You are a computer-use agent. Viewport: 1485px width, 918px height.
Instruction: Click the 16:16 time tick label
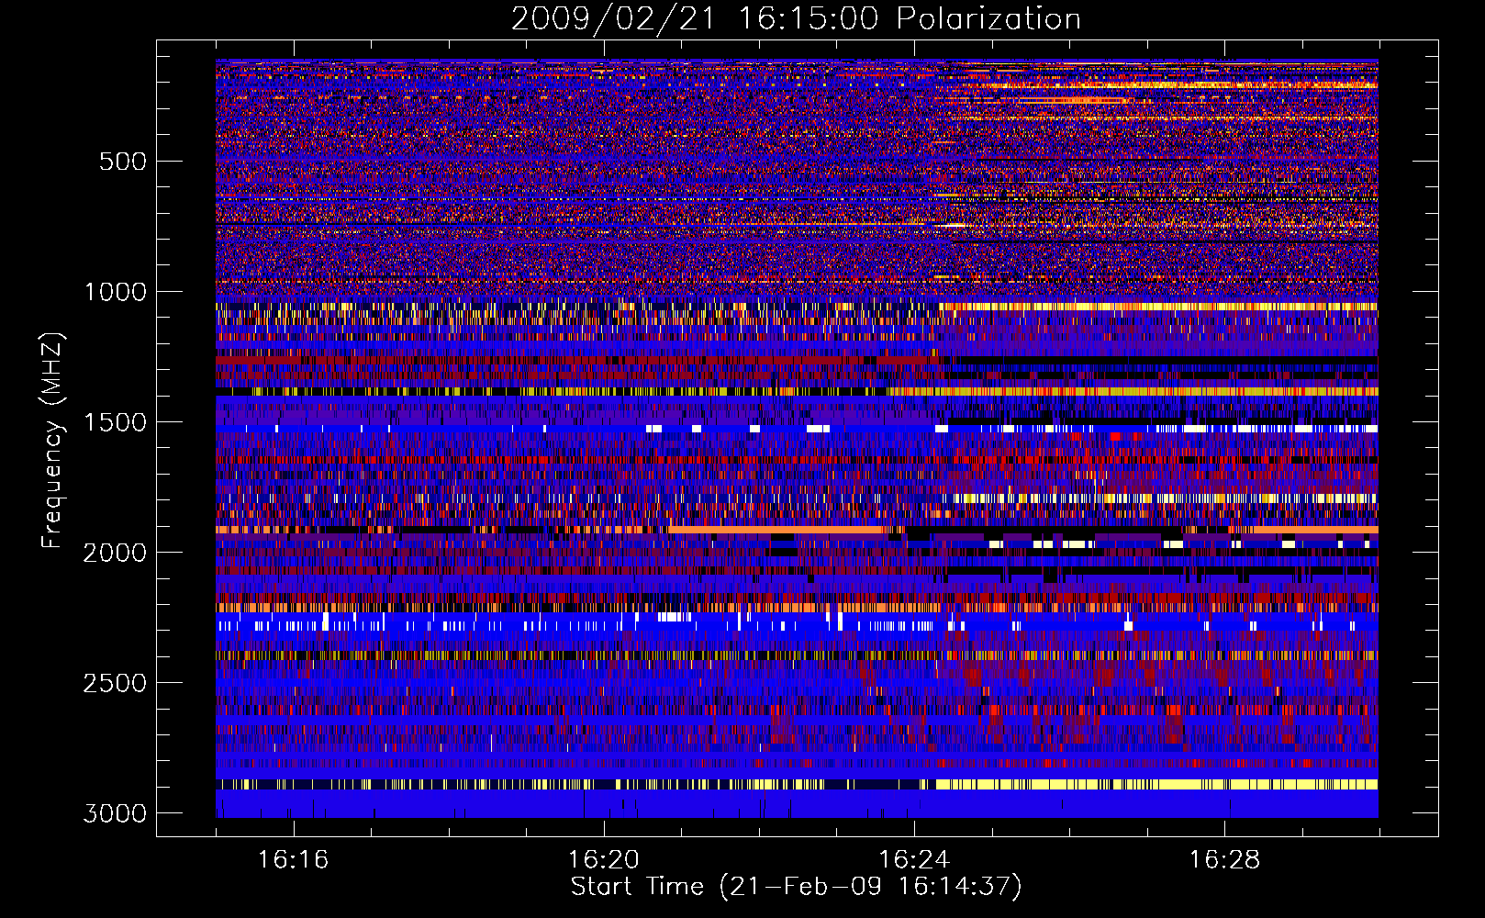pyautogui.click(x=293, y=859)
